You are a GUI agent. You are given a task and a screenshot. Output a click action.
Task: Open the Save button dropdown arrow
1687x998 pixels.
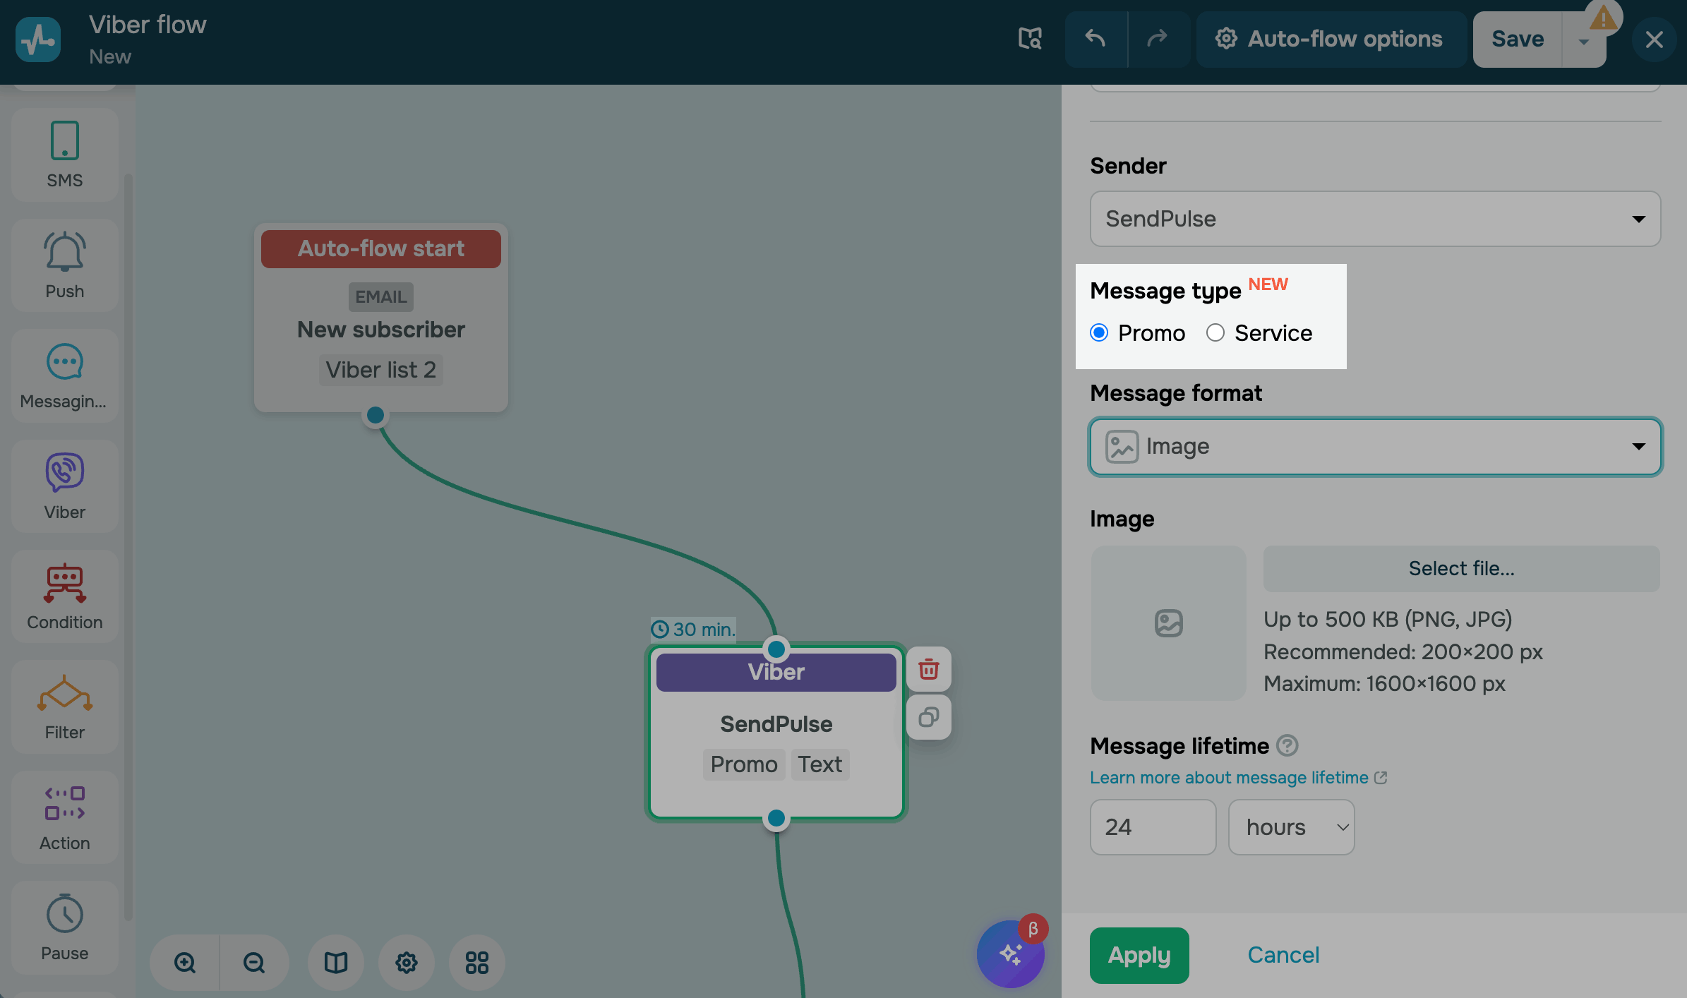(1584, 41)
